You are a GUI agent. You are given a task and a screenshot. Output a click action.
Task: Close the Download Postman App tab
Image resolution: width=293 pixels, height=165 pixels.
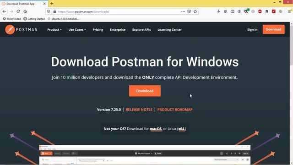[x=44, y=4]
